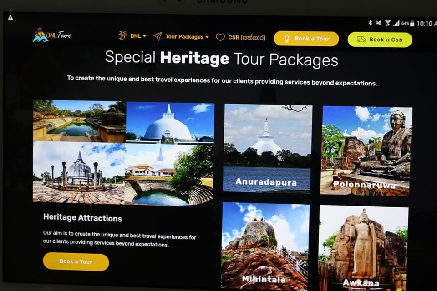
Task: Click the paper plane icon near Tour Packages
Action: 158,36
